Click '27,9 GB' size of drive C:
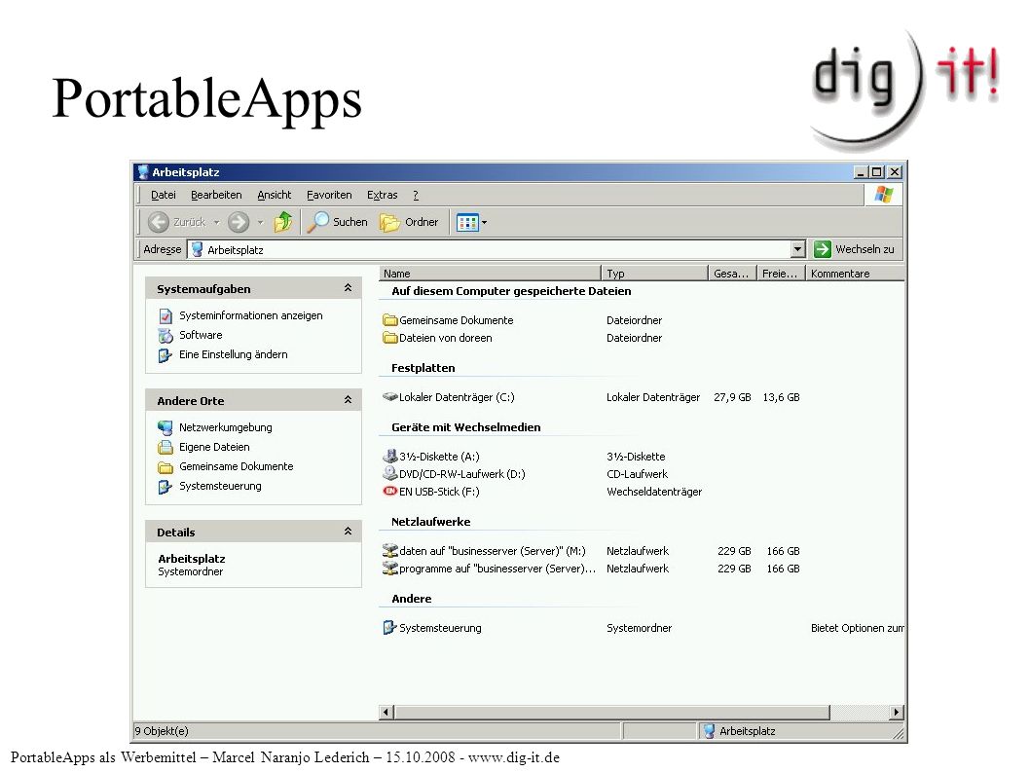The width and height of the screenshot is (1030, 772). 732,397
